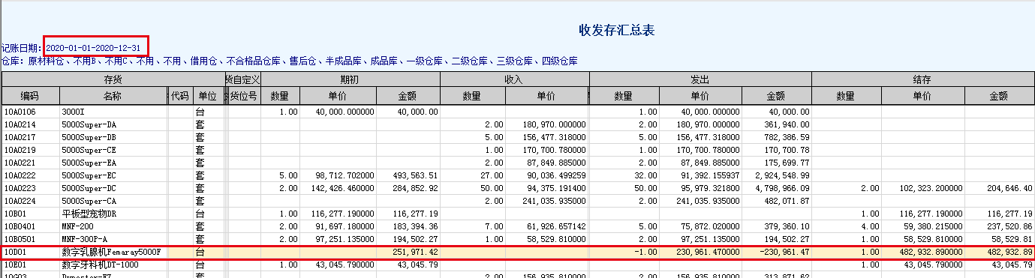This screenshot has width=1035, height=278.
Task: Click the 货位号 column header
Action: (x=245, y=96)
